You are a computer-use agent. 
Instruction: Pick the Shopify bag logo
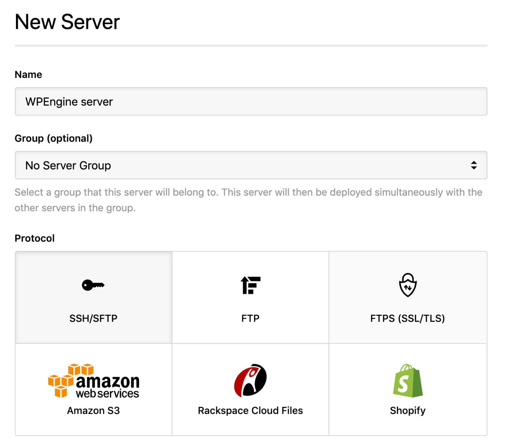(408, 381)
